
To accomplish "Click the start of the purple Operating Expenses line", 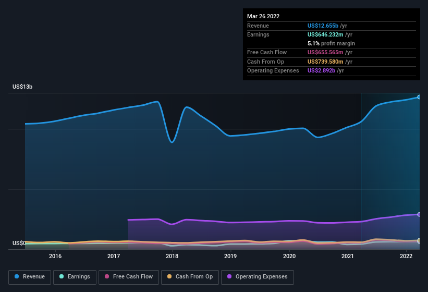I will 129,220.
